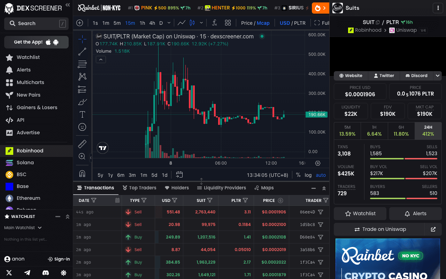The image size is (446, 279).
Task: Collapse the left sidebar with double chevron
Action: coord(68,5)
